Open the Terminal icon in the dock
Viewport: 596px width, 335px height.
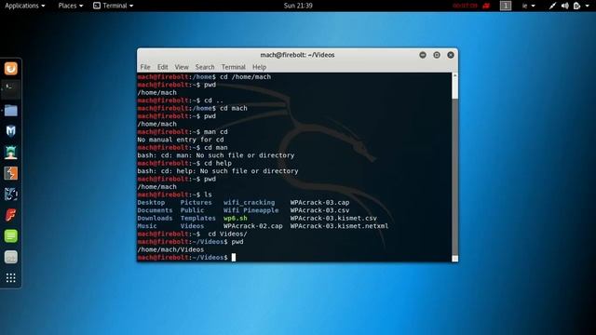(x=10, y=89)
